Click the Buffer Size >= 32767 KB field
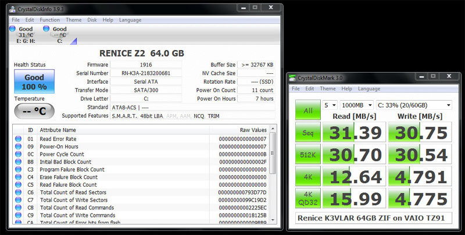This screenshot has height=235, width=465. pos(256,65)
